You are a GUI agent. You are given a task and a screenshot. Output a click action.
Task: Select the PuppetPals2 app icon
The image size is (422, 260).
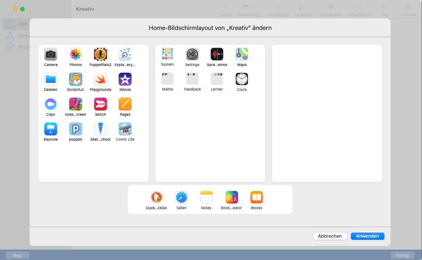[x=100, y=54]
